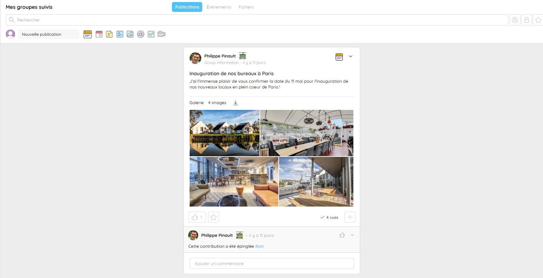Screen dimensions: 543x278
Task: Click the yellow article publication icon in toolbar
Action: click(x=88, y=34)
